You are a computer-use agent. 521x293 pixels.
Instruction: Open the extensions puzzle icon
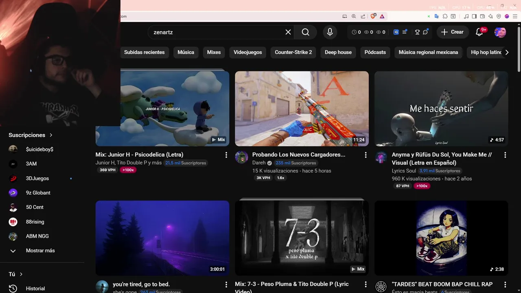[445, 16]
